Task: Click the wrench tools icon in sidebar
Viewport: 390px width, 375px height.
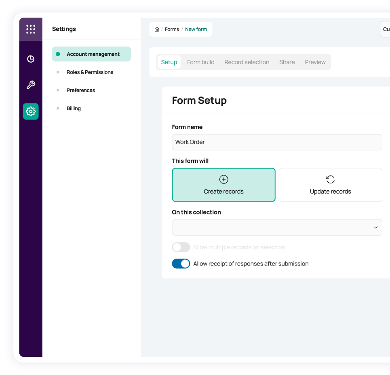Action: (x=31, y=85)
